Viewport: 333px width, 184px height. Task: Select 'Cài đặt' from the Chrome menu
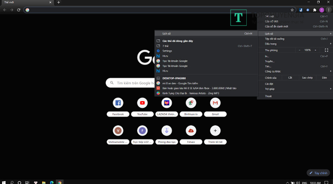pos(269,84)
